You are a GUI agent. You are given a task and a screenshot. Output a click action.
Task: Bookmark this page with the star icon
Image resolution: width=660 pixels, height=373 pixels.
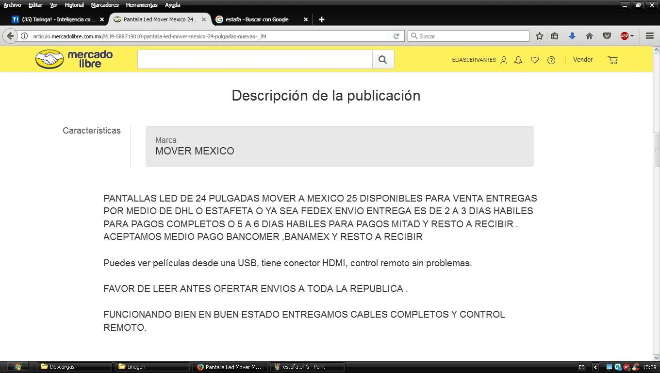click(x=539, y=36)
